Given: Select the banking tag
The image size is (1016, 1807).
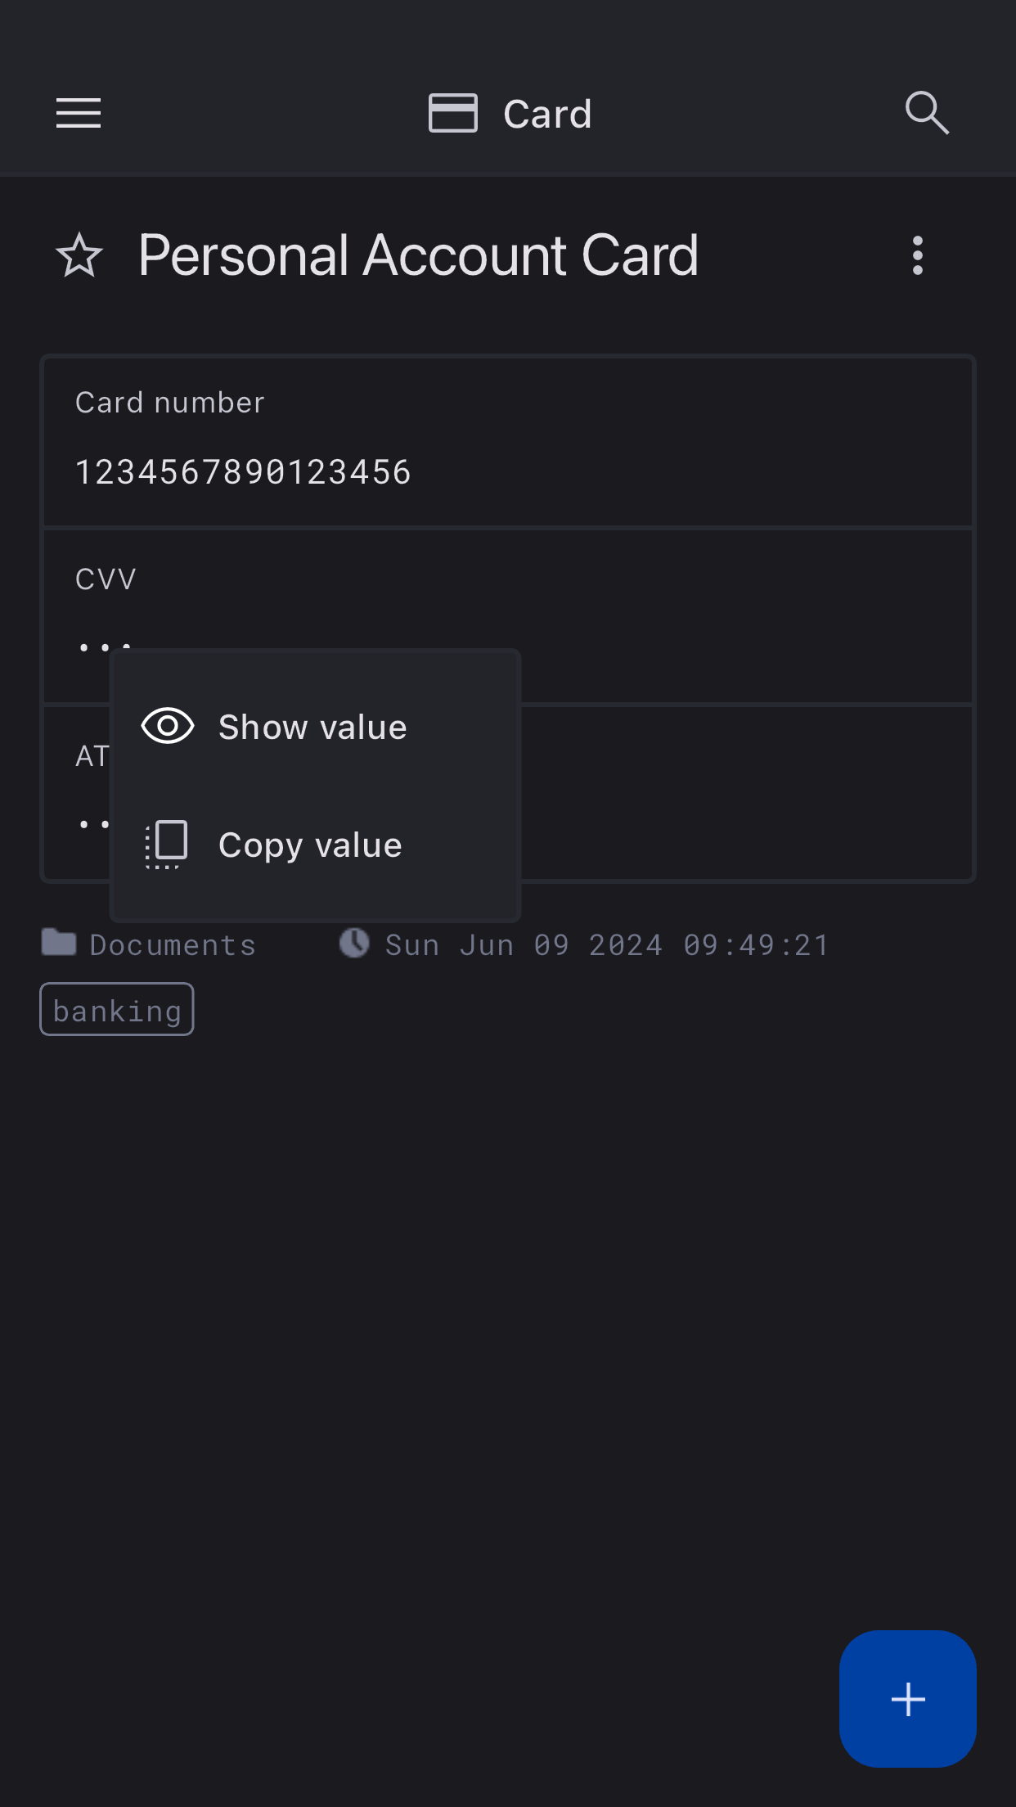Looking at the screenshot, I should (117, 1010).
